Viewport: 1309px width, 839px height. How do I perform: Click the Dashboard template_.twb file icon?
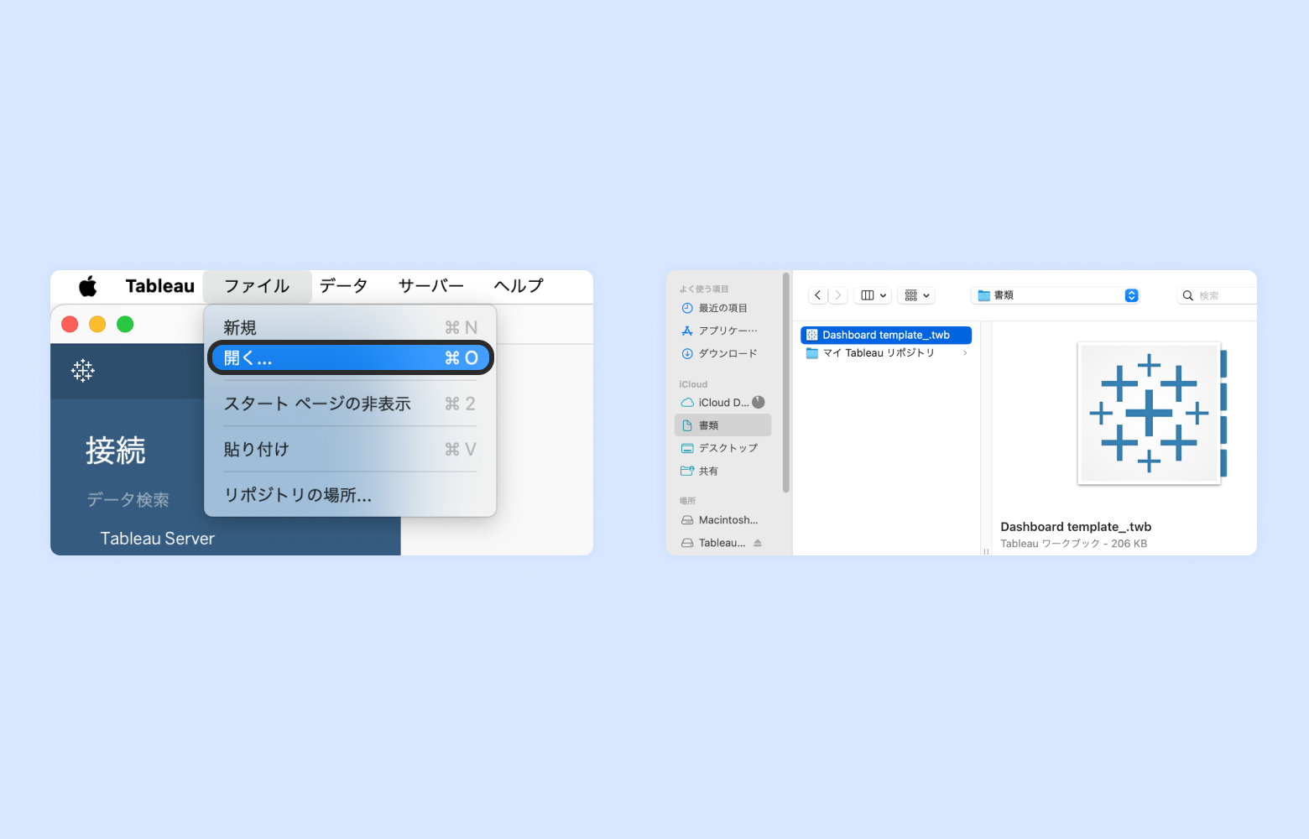tap(812, 335)
